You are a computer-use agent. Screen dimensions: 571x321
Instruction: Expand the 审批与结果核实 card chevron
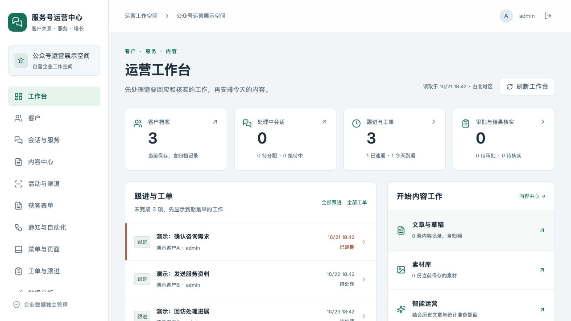(x=543, y=122)
